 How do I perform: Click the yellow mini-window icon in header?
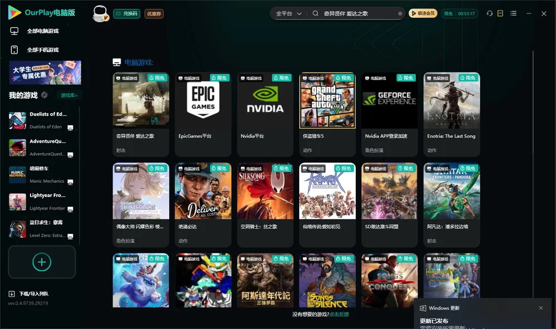[500, 13]
